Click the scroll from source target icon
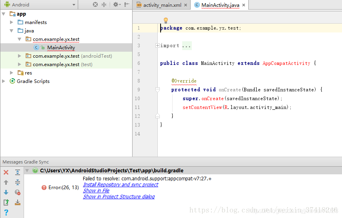 95,4
